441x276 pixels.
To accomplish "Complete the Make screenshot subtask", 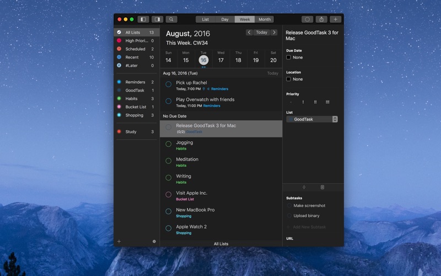I will [289, 205].
